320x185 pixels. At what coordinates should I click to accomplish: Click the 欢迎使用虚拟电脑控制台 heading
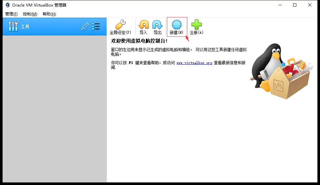[139, 41]
